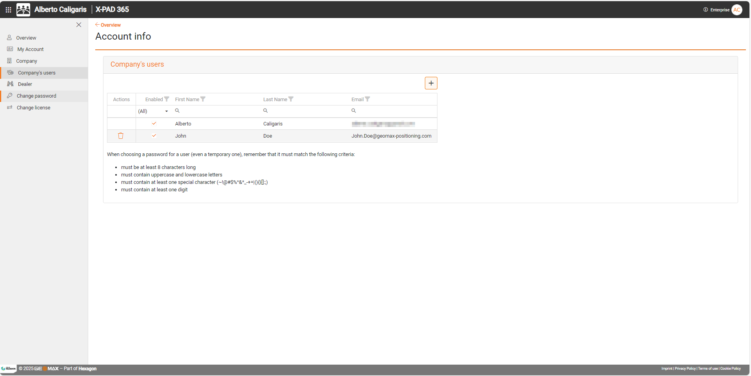
Task: Open the First Name column filter icon
Action: (x=203, y=99)
